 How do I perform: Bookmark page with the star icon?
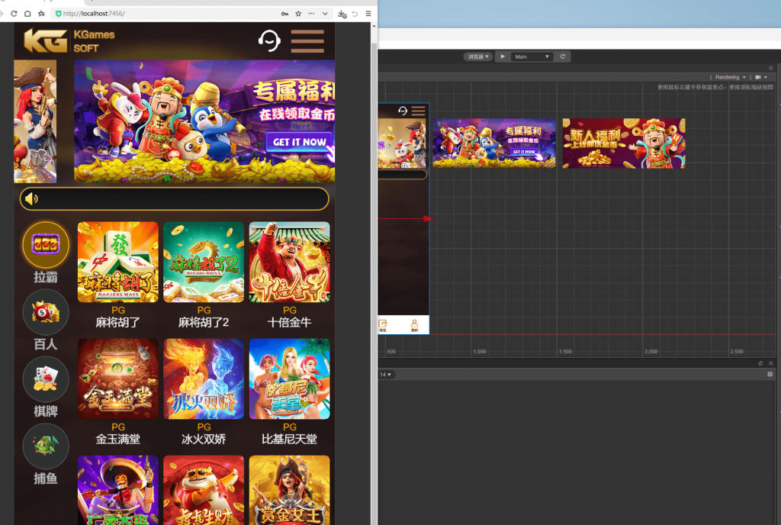[x=298, y=14]
